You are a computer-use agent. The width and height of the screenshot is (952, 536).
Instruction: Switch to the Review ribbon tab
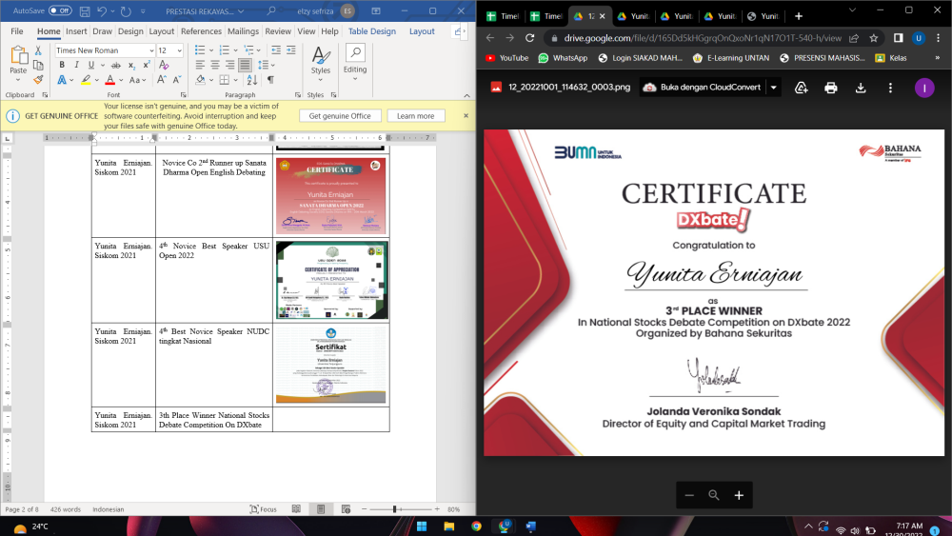coord(278,31)
